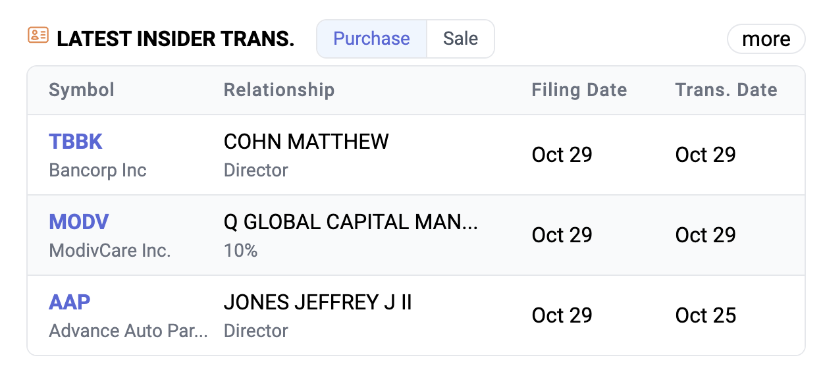Switch to the Sale tab
Image resolution: width=823 pixels, height=370 pixels.
[460, 39]
